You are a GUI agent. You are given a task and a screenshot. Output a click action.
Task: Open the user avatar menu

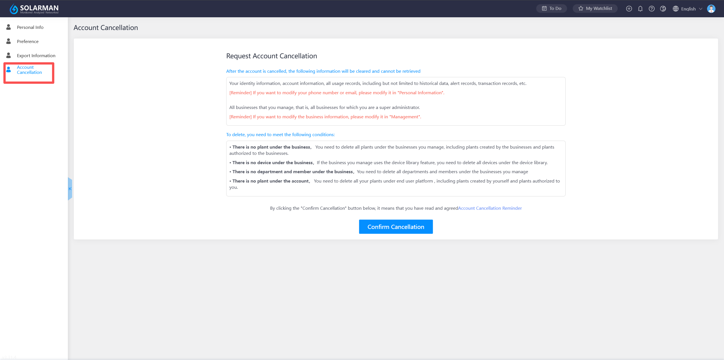(711, 9)
